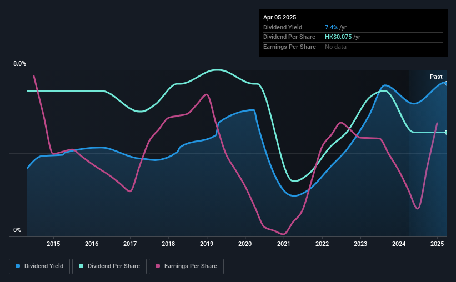
Task: Click the teal Dividend Per Share legend dot
Action: (x=81, y=266)
